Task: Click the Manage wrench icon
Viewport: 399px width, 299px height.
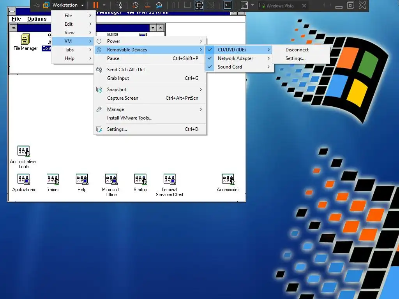Action: click(x=99, y=109)
